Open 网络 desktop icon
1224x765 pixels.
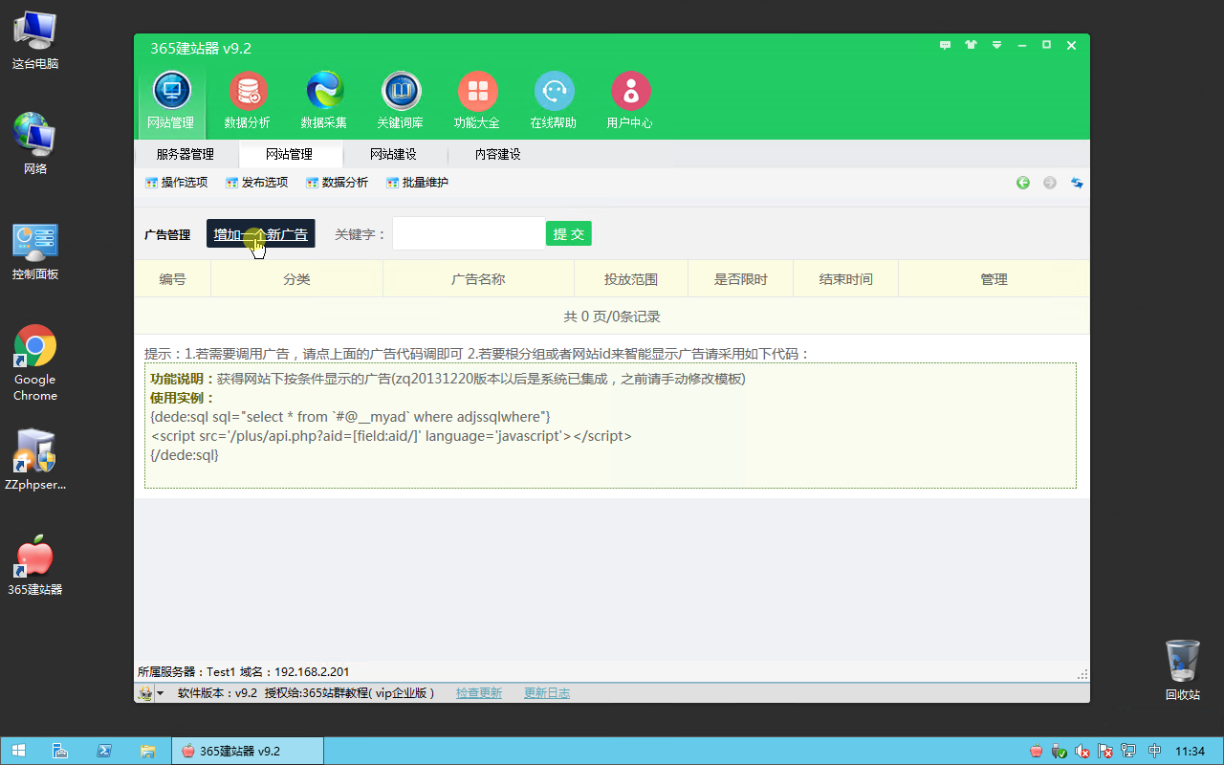pos(35,144)
